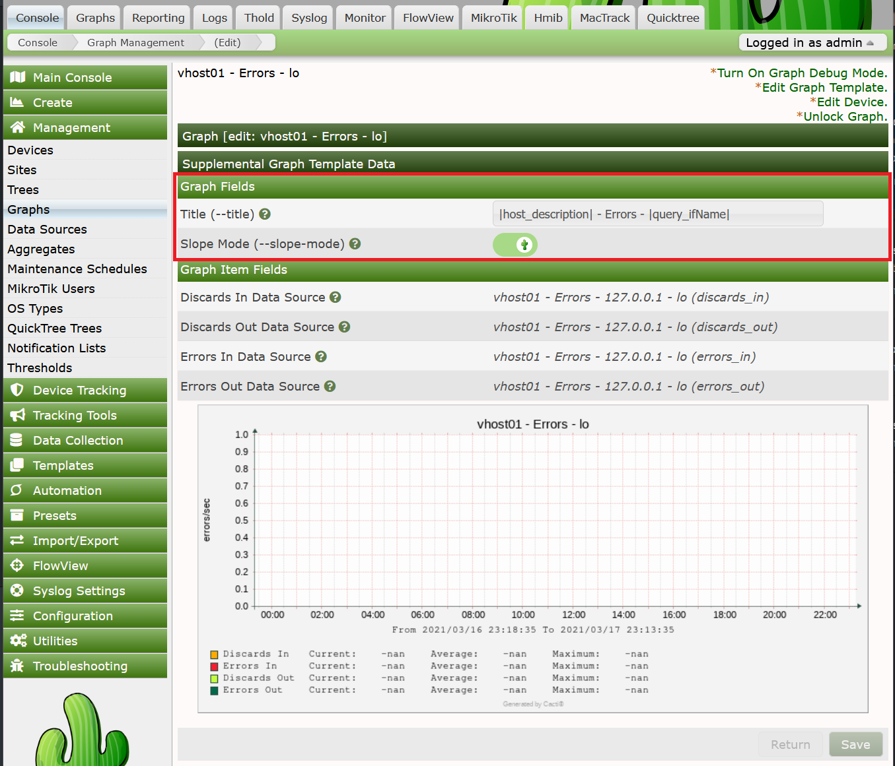Click the help icon next to Slope Mode
The width and height of the screenshot is (895, 766).
click(x=355, y=243)
